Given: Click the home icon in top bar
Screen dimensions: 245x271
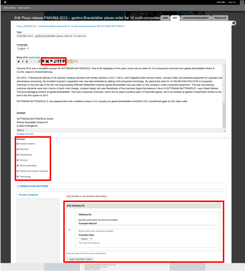Looking at the screenshot, I should [x=5, y=2].
